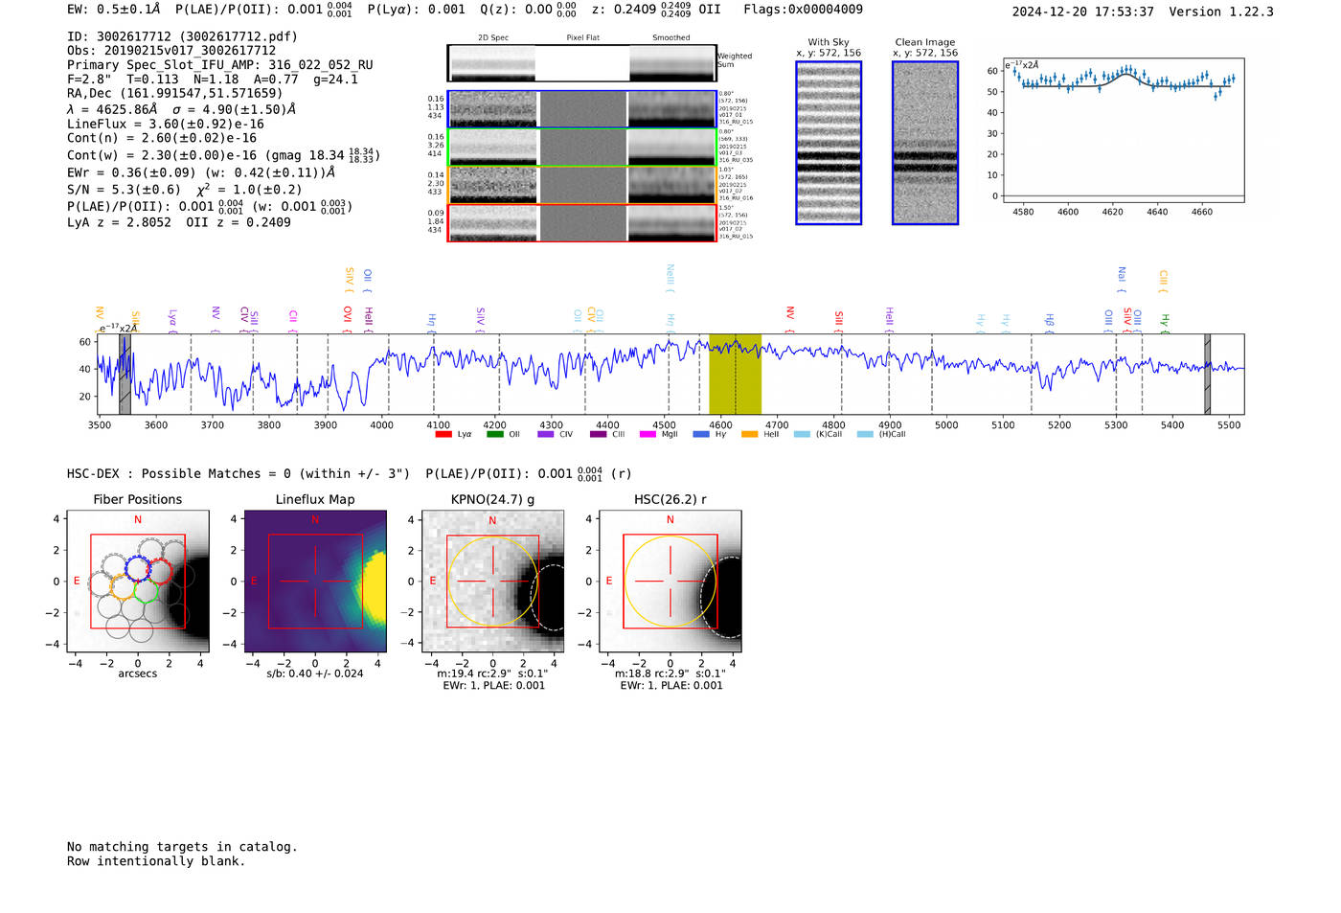
Task: Click the 'No matching targets in catalog.' message
Action: [182, 847]
